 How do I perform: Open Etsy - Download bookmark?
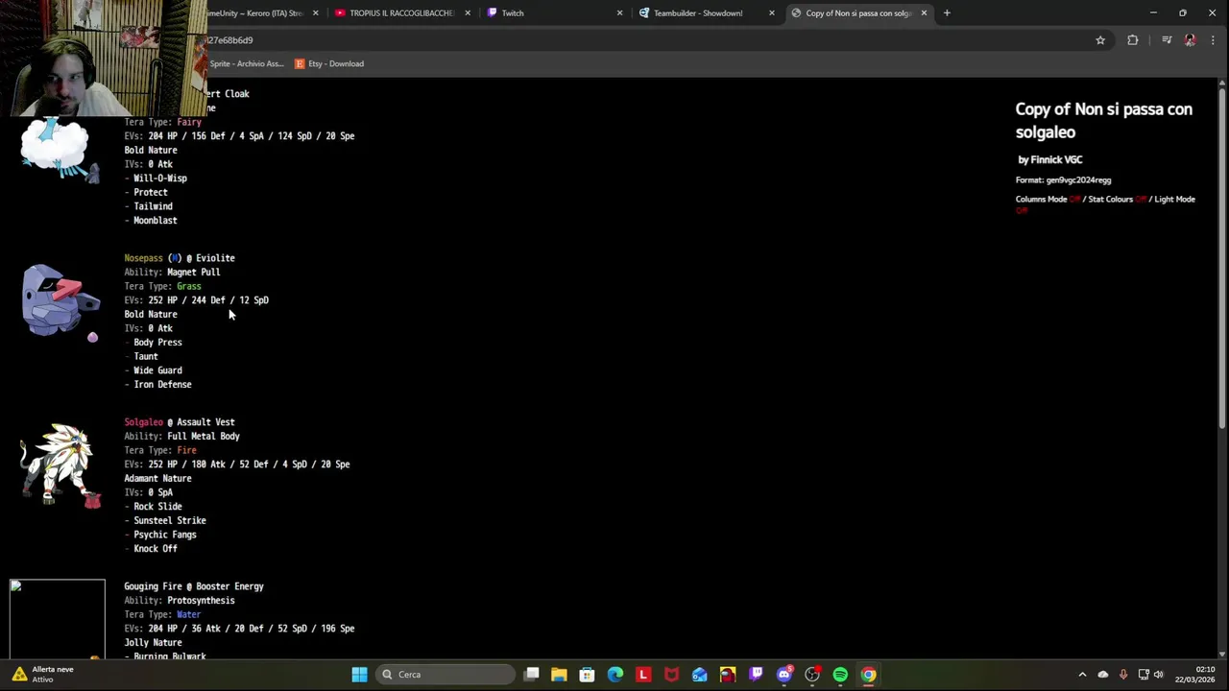tap(329, 63)
